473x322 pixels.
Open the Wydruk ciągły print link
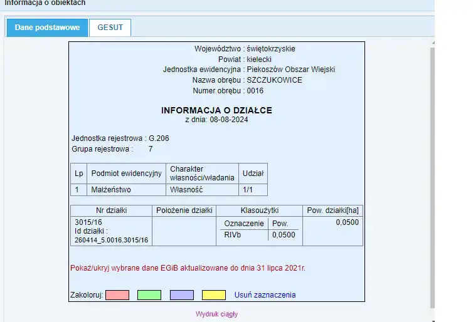[216, 314]
